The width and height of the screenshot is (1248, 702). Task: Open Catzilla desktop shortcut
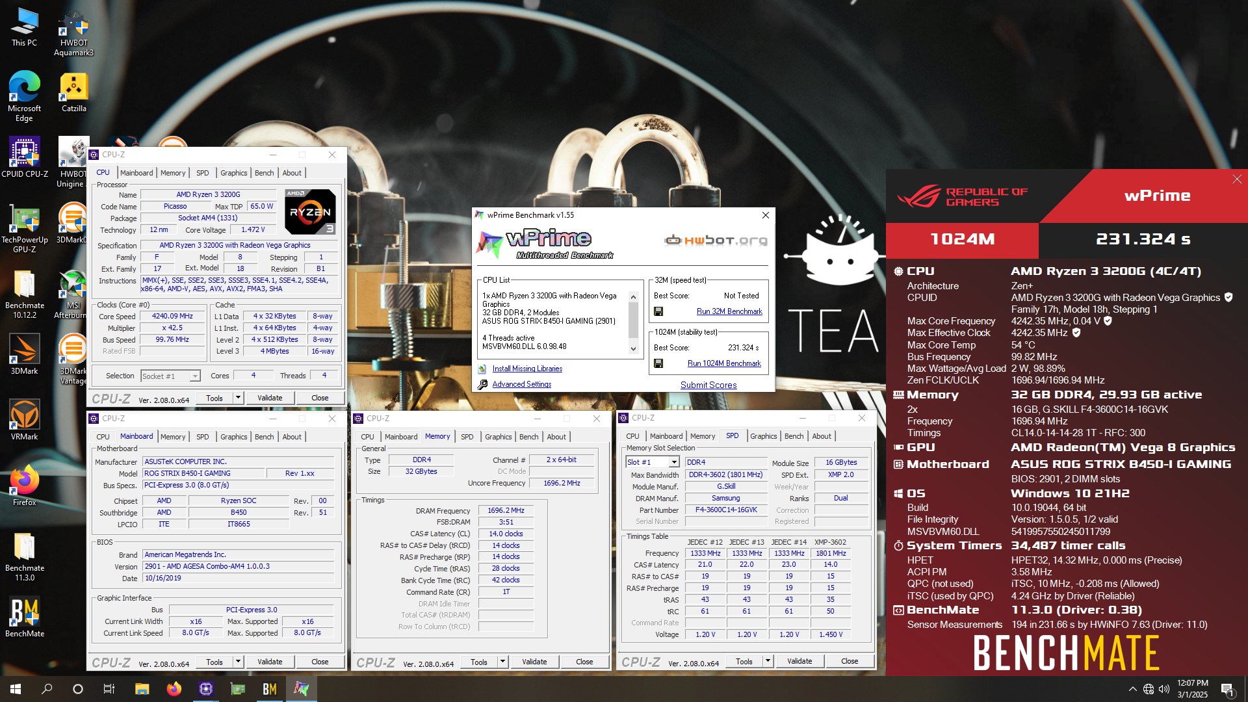(x=73, y=92)
